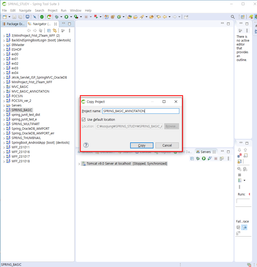Image resolution: width=257 pixels, height=267 pixels.
Task: Click the New file toolbar icon
Action: pos(5,17)
